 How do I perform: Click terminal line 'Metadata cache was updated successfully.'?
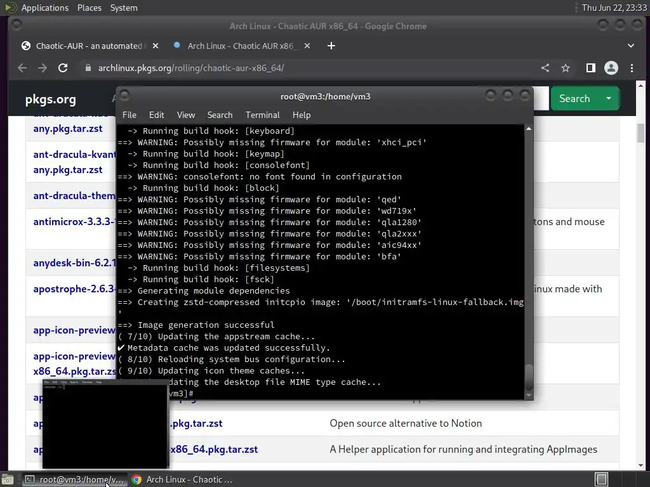[x=229, y=348]
